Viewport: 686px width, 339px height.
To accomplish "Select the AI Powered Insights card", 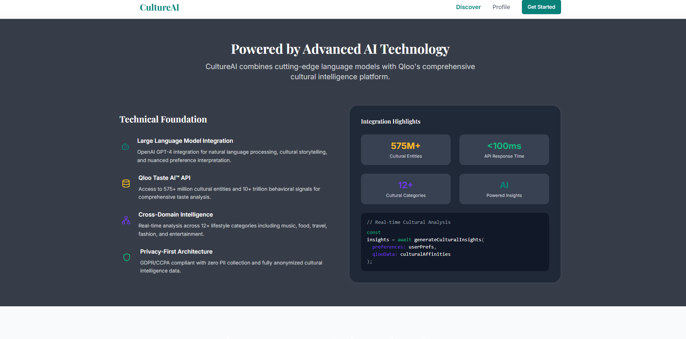I will point(504,189).
